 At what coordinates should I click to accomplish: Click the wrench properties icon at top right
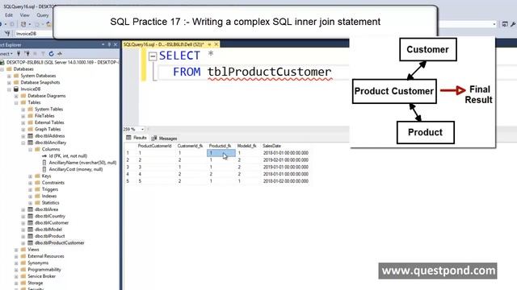click(513, 24)
